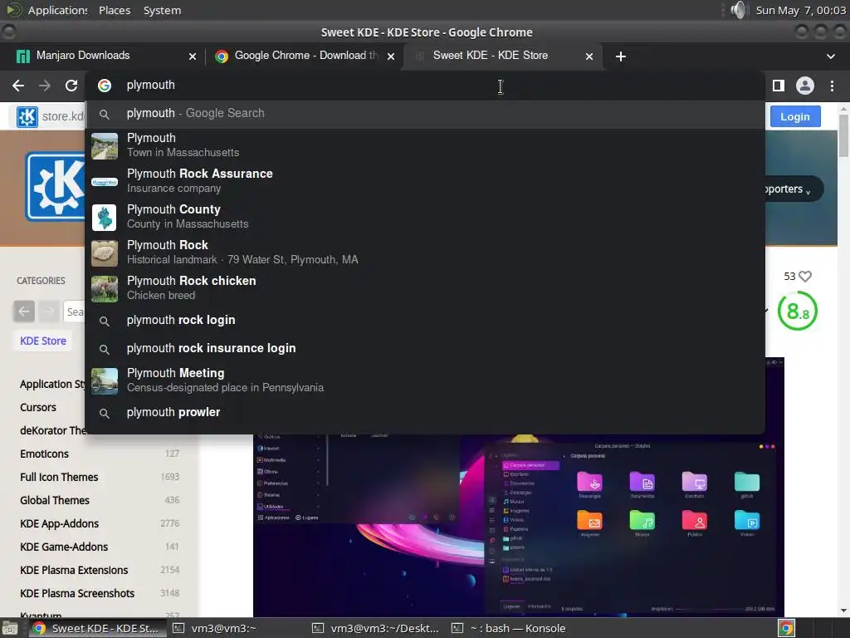
Task: Select the Plymouth Rock chicken suggestion
Action: pyautogui.click(x=425, y=288)
